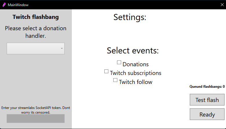
Task: Open the donation handler combo box
Action: [x=36, y=49]
